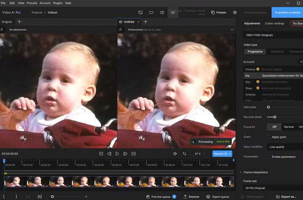303x200 pixels.
Task: Jump to the first frame
Action: (x=101, y=154)
